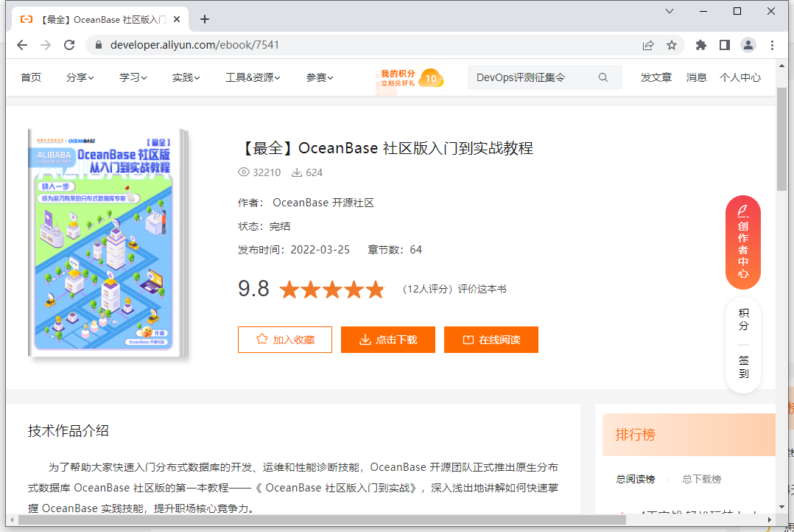Click the OceanBase ebook cover thumbnail
The height and width of the screenshot is (532, 794).
click(108, 242)
